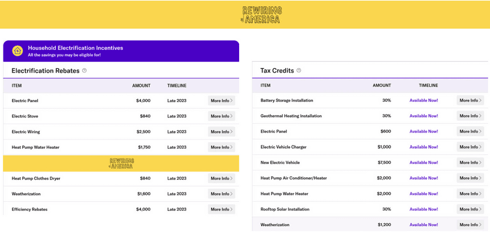Screen dimensions: 490x232
Task: Select the Battery Storage Installation item name
Action: tap(287, 100)
